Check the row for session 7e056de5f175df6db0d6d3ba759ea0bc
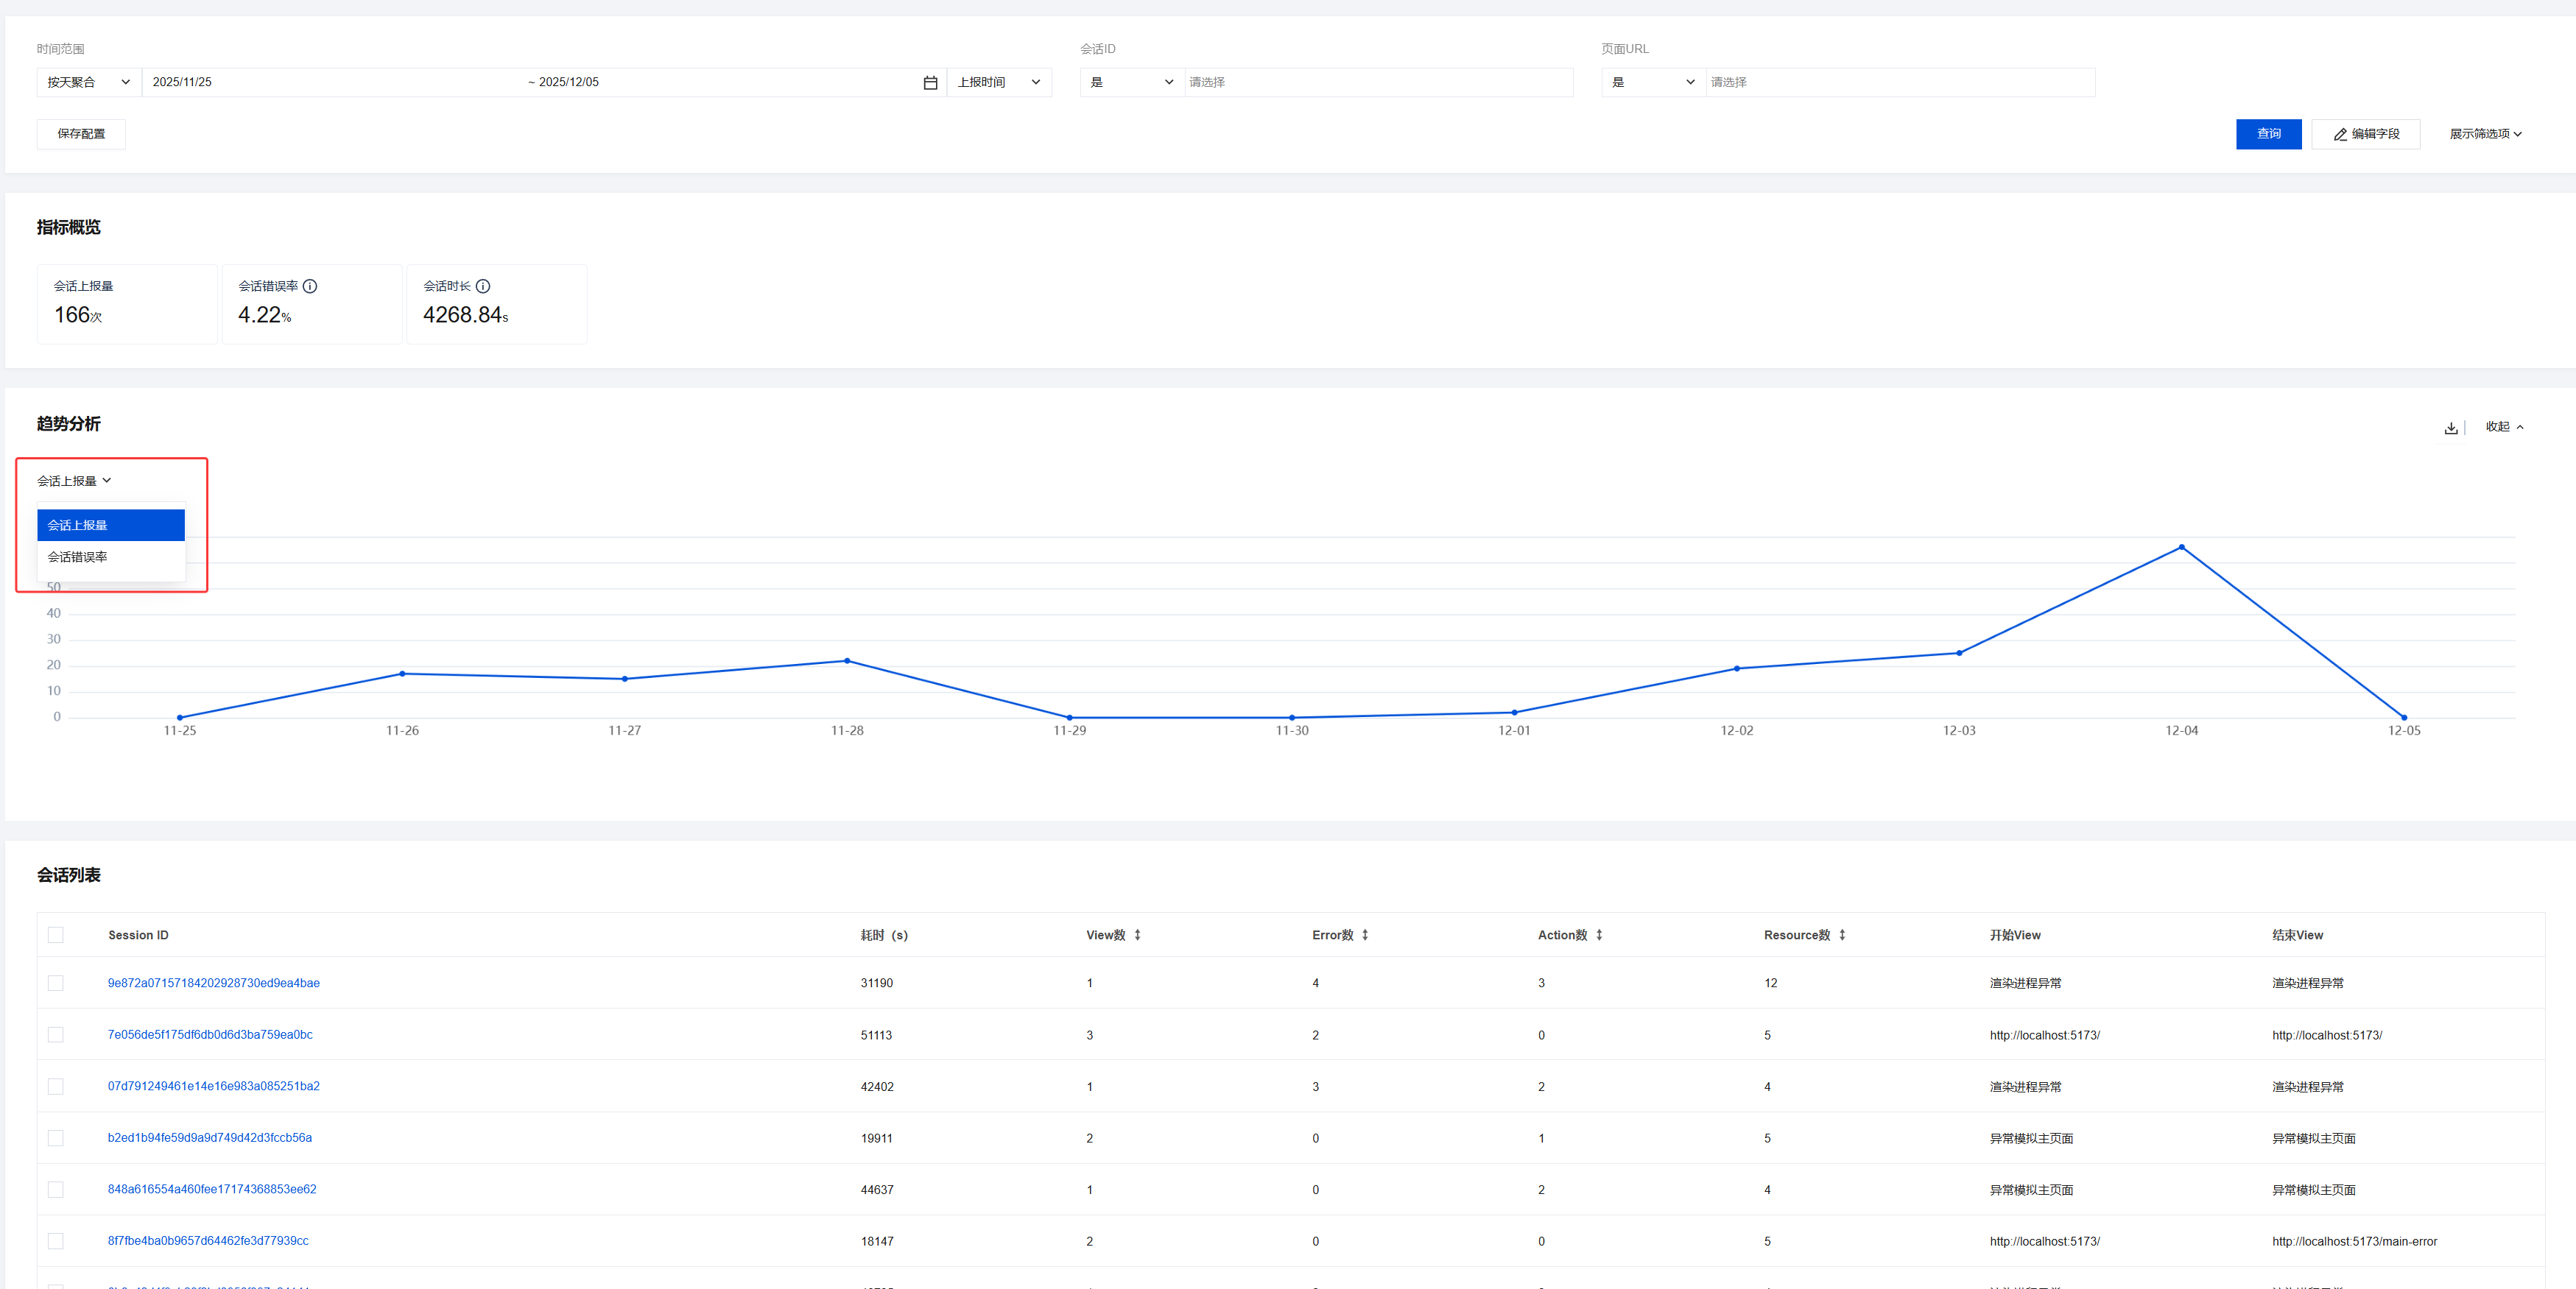 point(56,1035)
